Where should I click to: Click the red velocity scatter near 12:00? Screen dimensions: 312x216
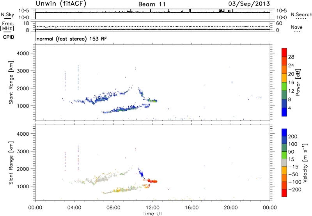152,181
